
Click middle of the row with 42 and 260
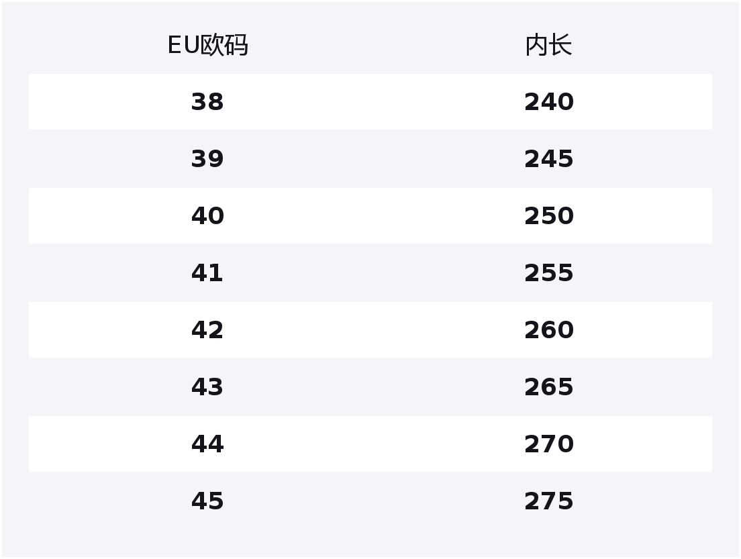370,330
